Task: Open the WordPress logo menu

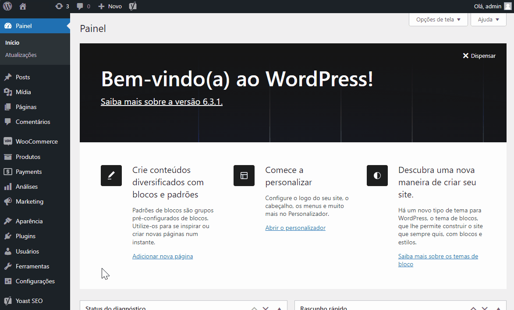Action: pyautogui.click(x=7, y=6)
